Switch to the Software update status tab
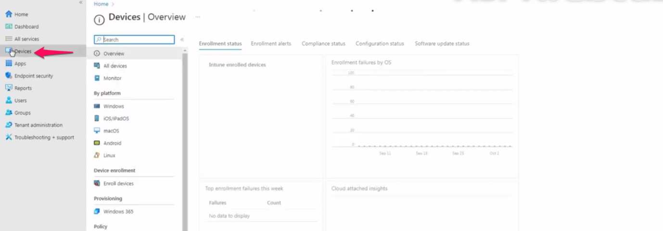The height and width of the screenshot is (231, 663). [442, 44]
